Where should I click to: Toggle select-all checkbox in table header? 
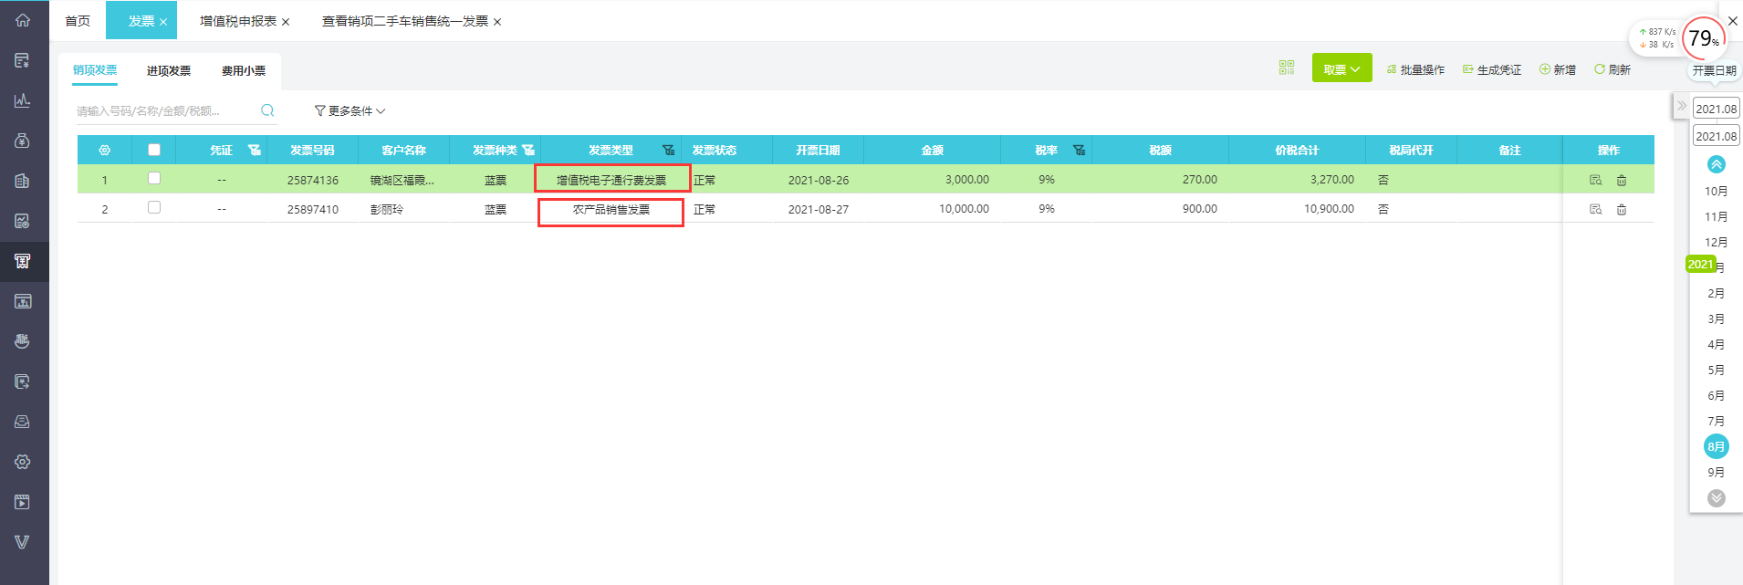click(154, 151)
